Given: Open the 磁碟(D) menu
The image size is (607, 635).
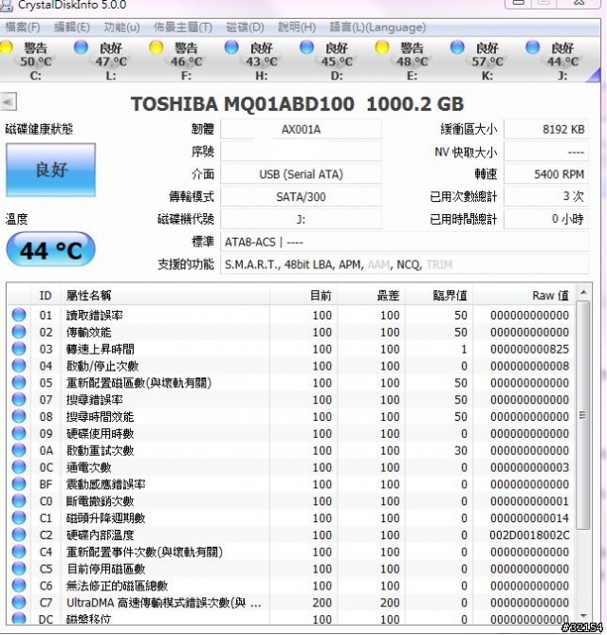Looking at the screenshot, I should [x=245, y=27].
